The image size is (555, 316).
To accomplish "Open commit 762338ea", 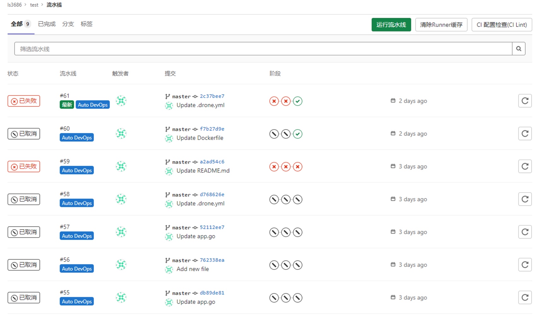I will pyautogui.click(x=212, y=260).
